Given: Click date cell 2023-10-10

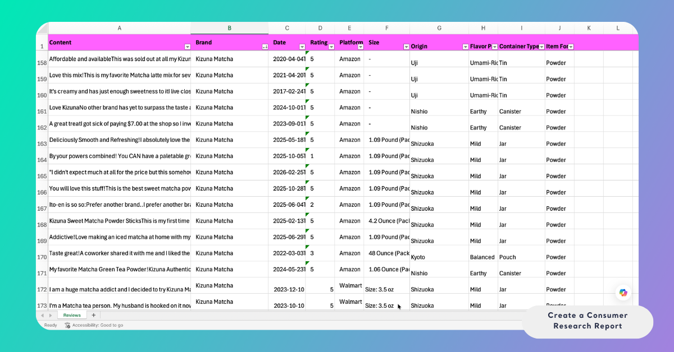Looking at the screenshot, I should [x=287, y=302].
